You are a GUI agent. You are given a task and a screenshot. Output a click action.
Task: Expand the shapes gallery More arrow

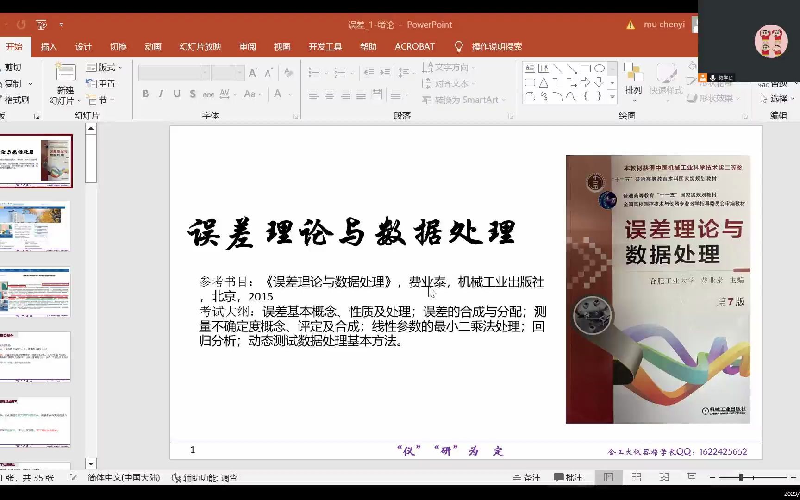pos(612,97)
